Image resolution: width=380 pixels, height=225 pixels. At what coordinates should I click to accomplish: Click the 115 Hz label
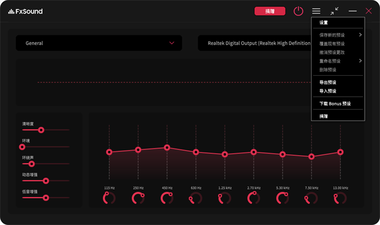click(x=109, y=188)
